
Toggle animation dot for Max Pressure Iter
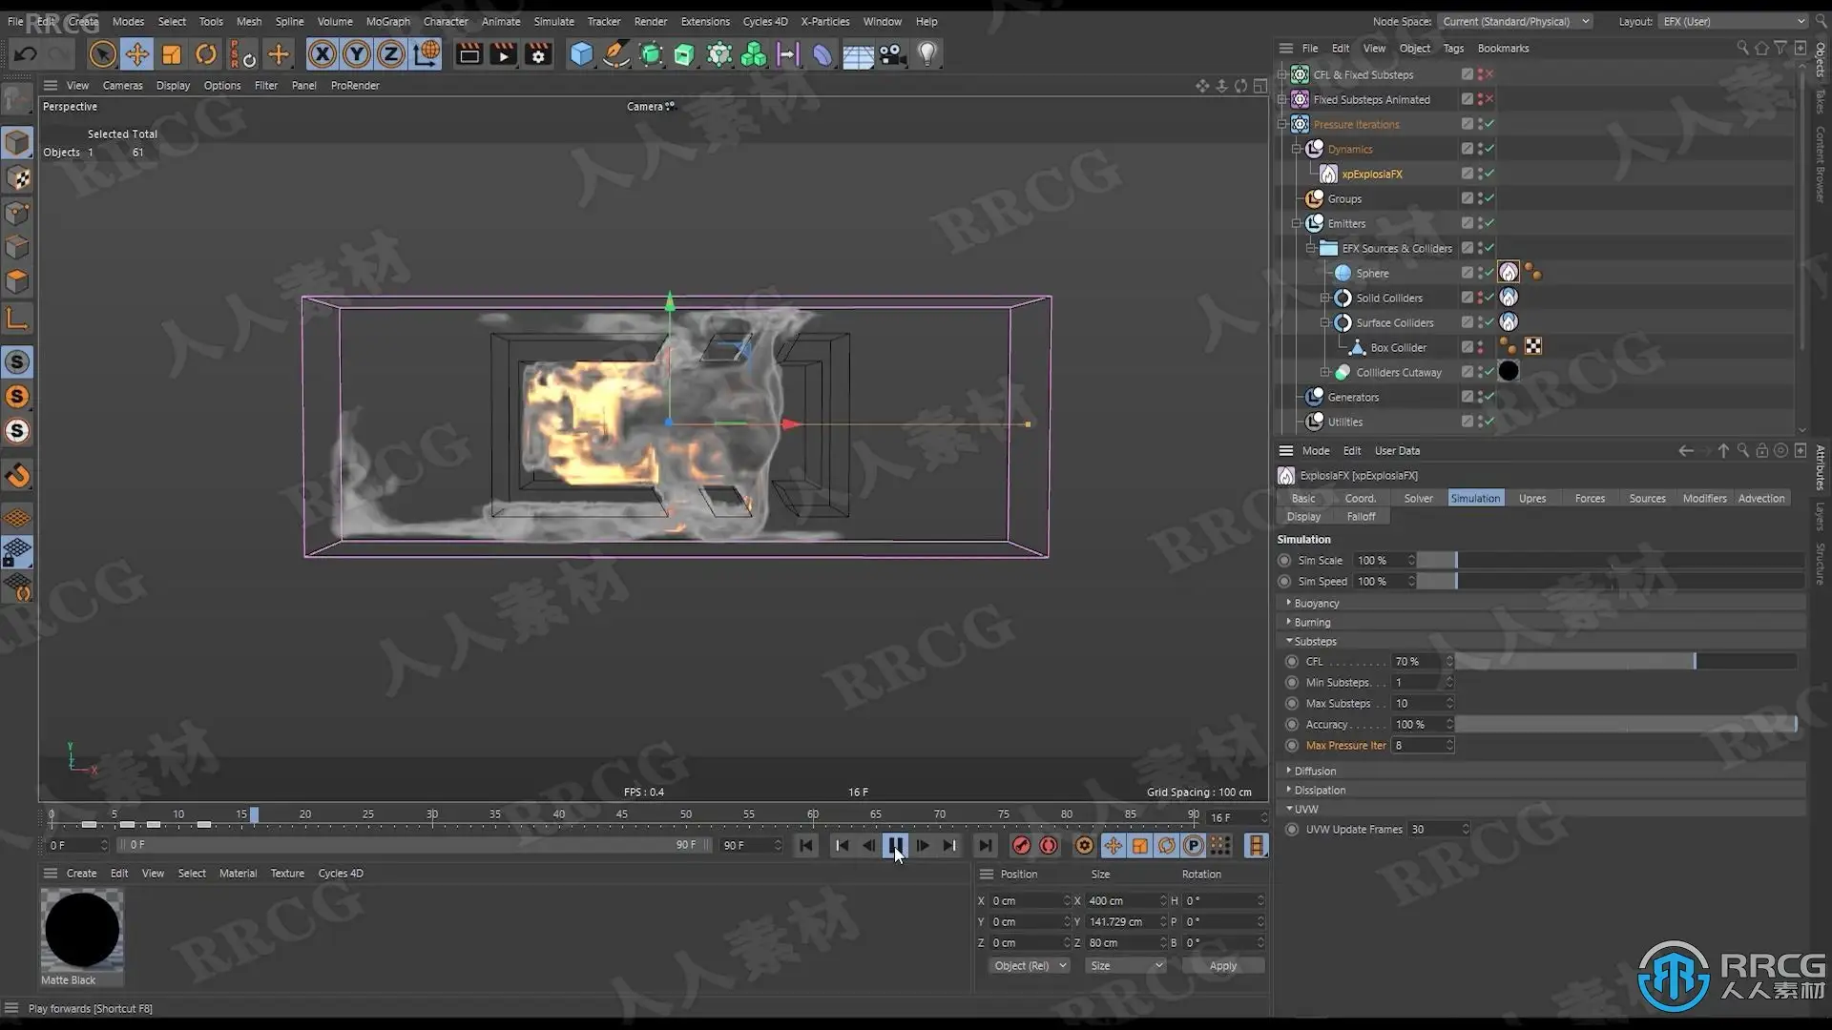pos(1292,746)
